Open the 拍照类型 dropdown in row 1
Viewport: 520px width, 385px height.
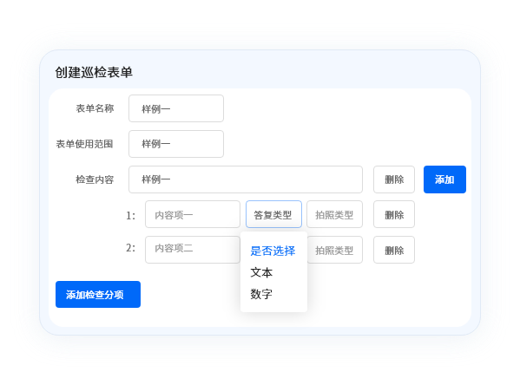point(334,214)
